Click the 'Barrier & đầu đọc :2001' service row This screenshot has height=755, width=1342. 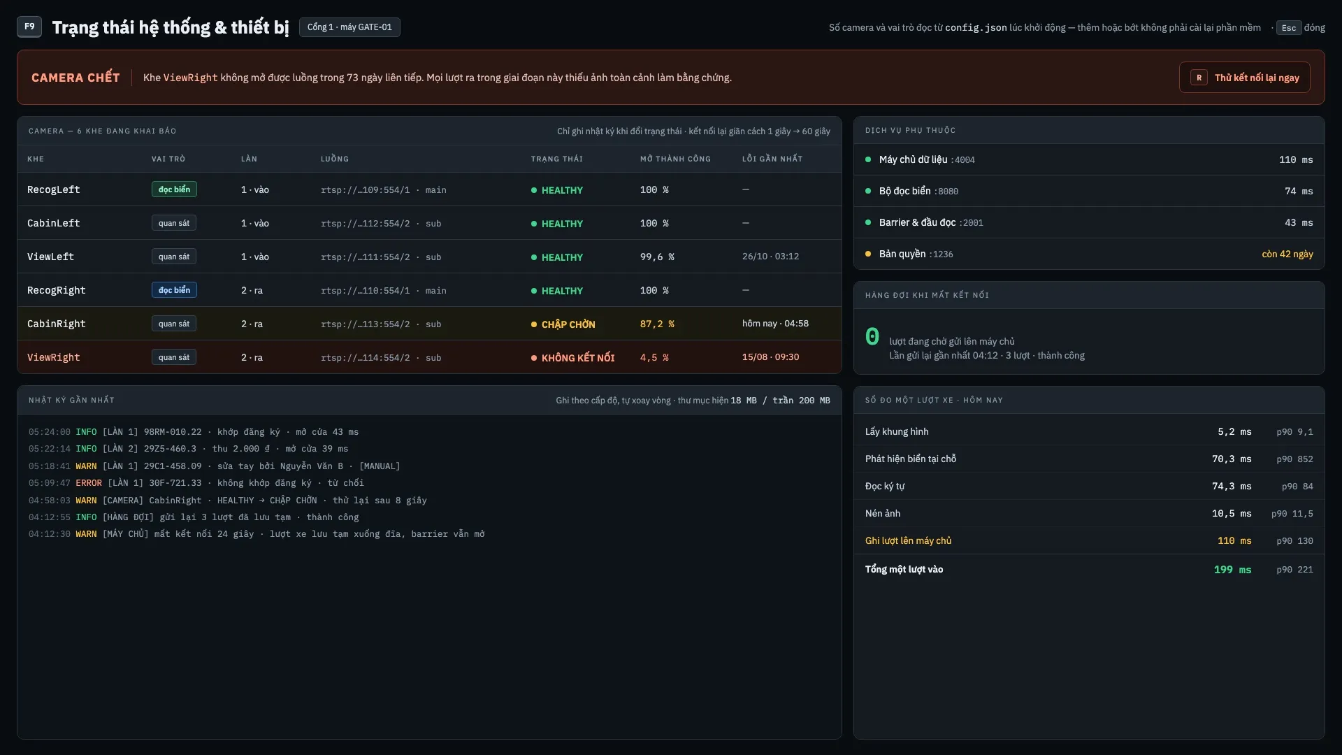coord(1089,222)
